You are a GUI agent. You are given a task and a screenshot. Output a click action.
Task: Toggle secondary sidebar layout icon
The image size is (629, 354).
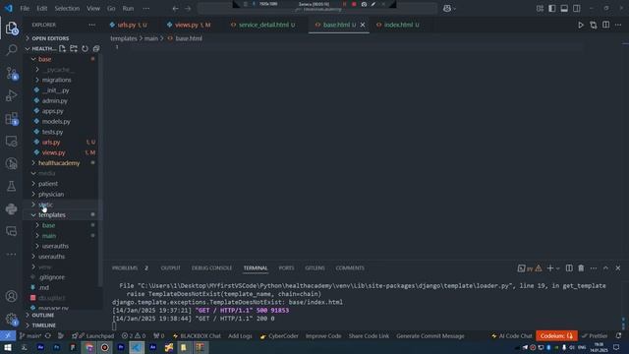click(x=577, y=9)
